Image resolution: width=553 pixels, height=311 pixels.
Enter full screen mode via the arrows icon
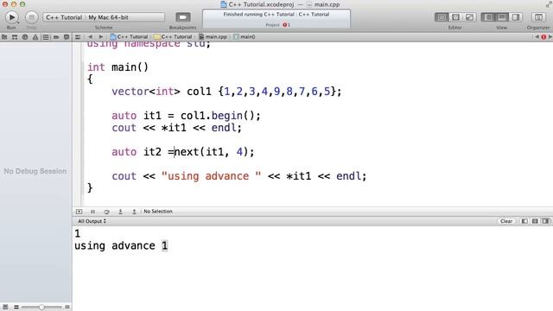(x=549, y=4)
